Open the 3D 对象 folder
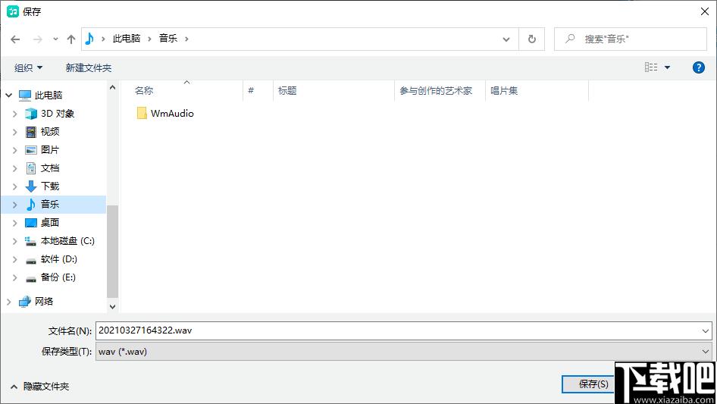The image size is (717, 404). pos(57,114)
